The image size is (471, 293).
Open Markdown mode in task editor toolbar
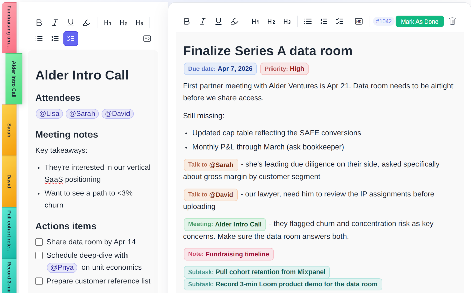pos(359,22)
